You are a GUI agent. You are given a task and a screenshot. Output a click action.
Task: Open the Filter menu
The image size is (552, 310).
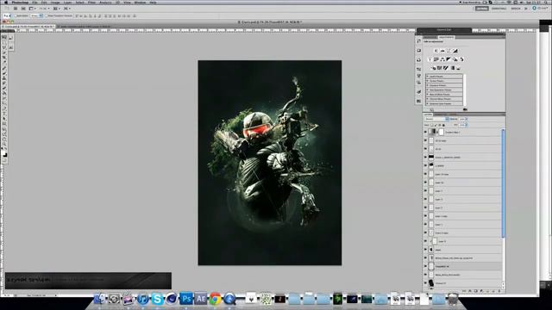tap(92, 3)
